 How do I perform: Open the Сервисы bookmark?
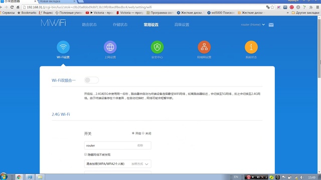8,12
